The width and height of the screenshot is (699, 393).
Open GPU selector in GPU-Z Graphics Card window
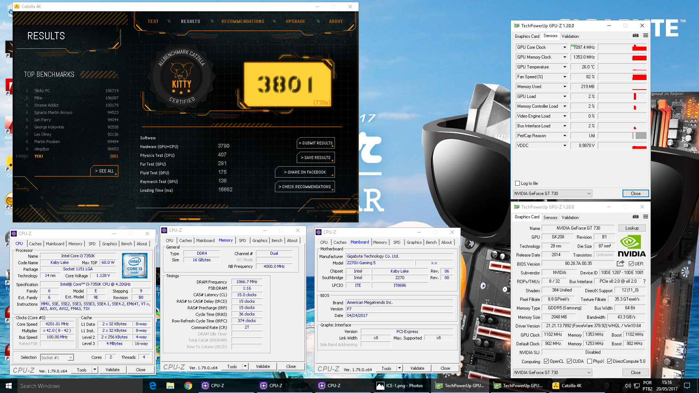(x=552, y=373)
